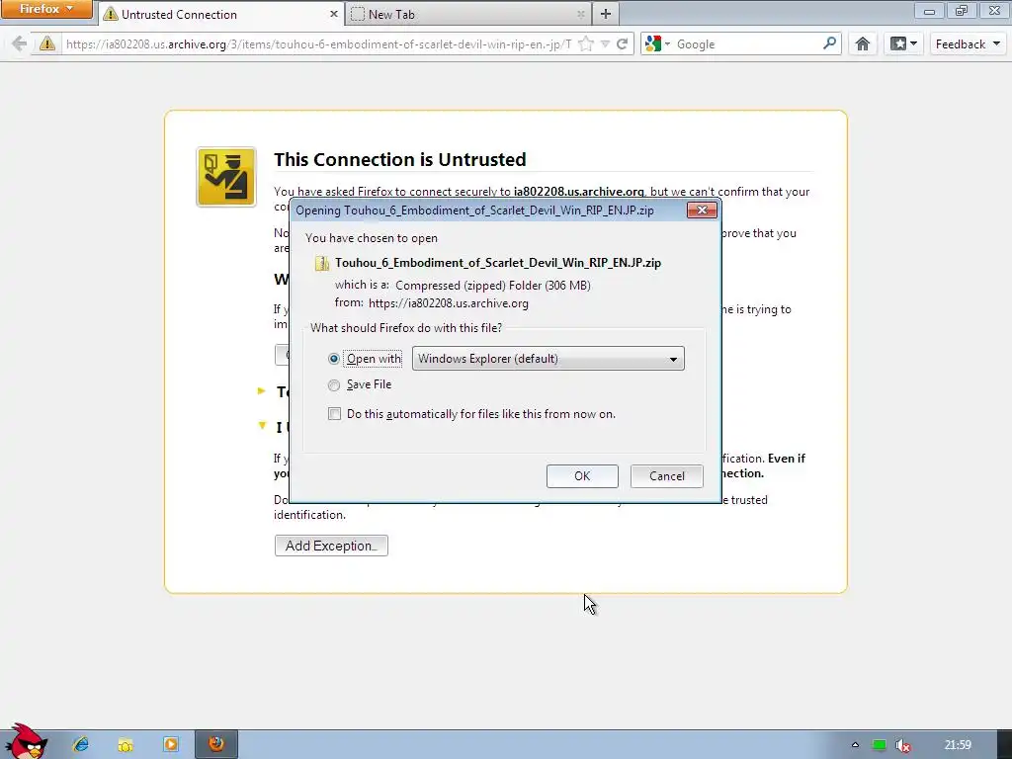
Task: Open the Feedback dropdown button
Action: point(968,43)
